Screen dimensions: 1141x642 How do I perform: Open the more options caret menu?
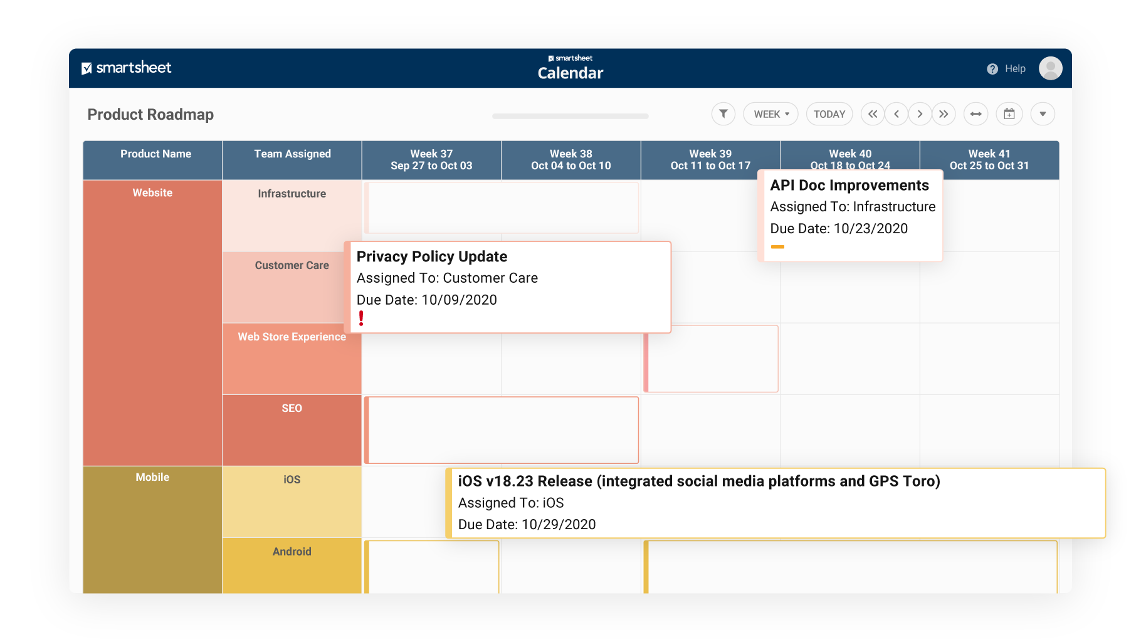1042,114
